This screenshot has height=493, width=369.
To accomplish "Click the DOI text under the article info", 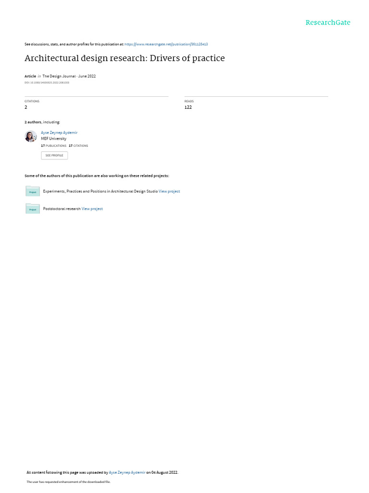I will tap(47, 83).
